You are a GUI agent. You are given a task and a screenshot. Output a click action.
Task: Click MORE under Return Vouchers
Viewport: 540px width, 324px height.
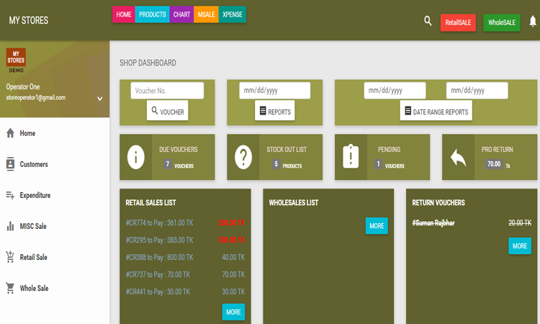519,246
